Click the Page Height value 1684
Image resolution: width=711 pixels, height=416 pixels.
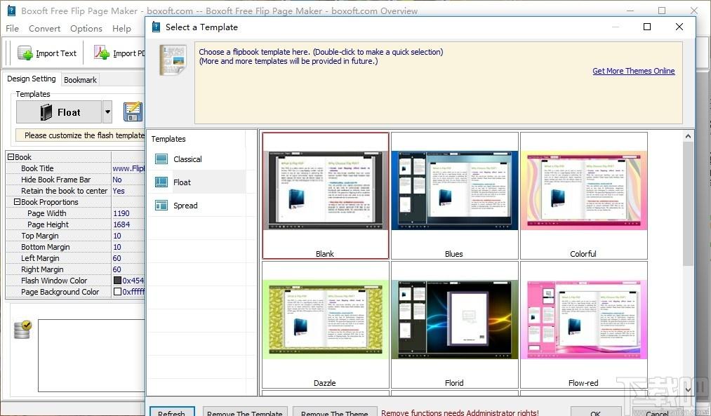coord(121,224)
